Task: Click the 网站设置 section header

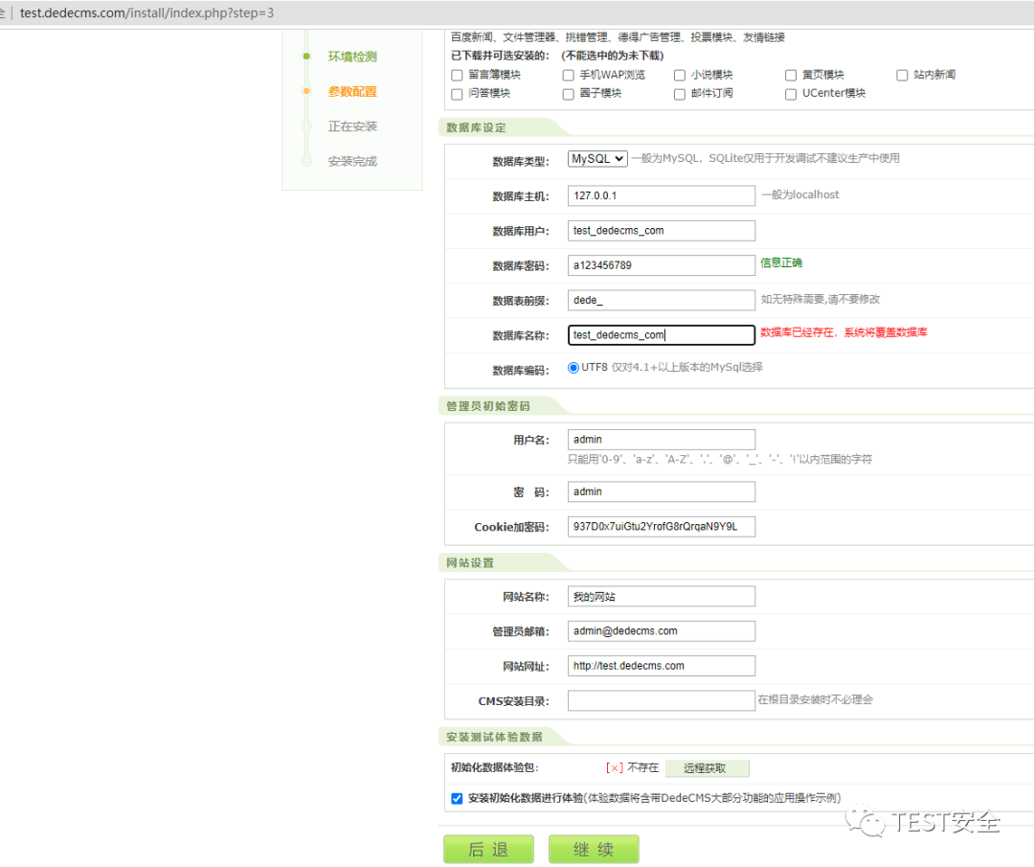Action: pos(470,562)
